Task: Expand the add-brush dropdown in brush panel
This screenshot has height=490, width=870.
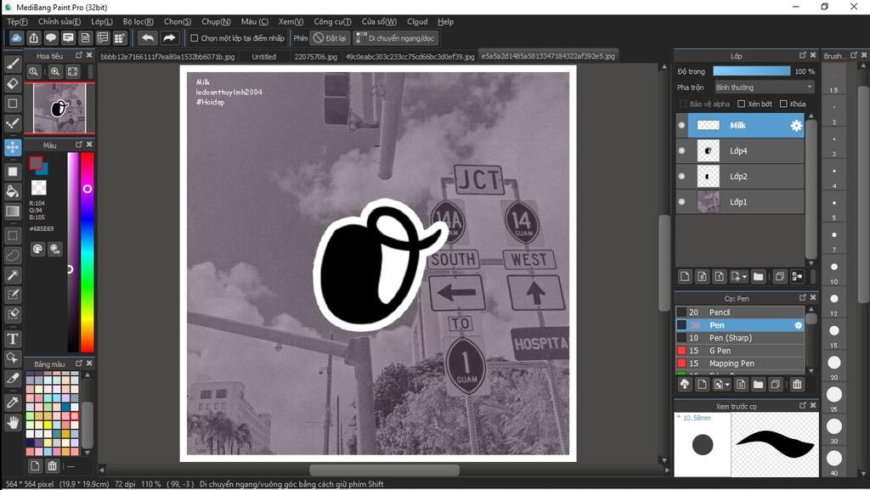Action: coord(727,384)
